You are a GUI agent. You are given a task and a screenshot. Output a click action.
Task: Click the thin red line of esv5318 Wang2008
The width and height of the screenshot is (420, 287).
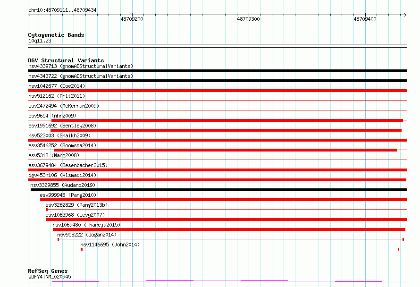(x=217, y=160)
